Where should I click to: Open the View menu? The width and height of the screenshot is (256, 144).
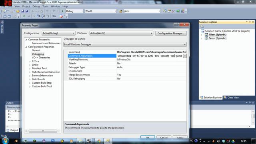click(x=17, y=6)
